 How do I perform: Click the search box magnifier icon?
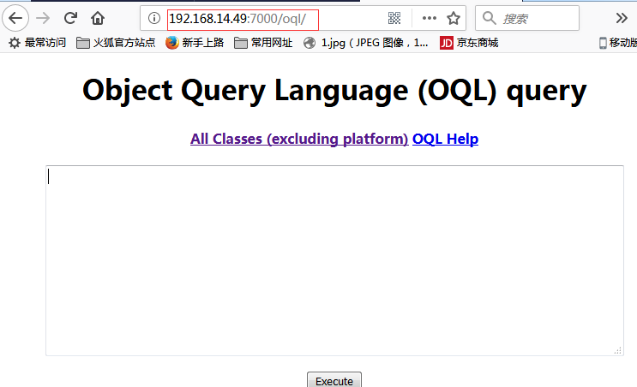(489, 18)
